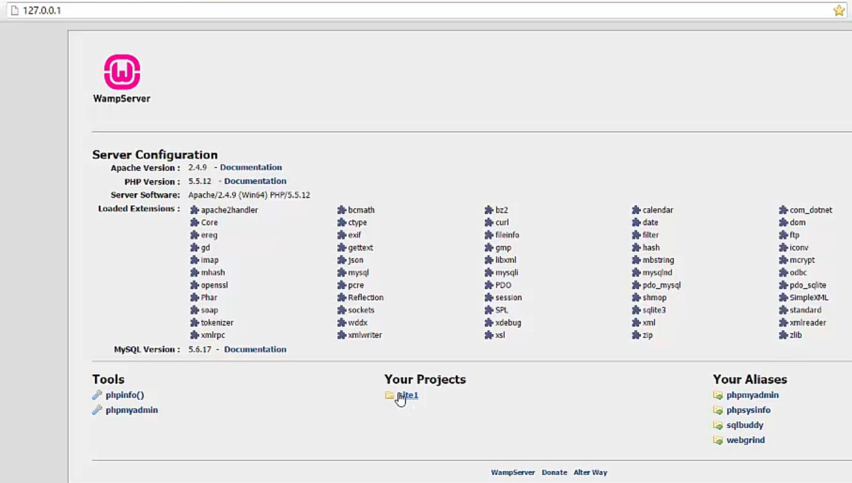Click the Your Projects heading
The image size is (852, 483).
(x=425, y=379)
